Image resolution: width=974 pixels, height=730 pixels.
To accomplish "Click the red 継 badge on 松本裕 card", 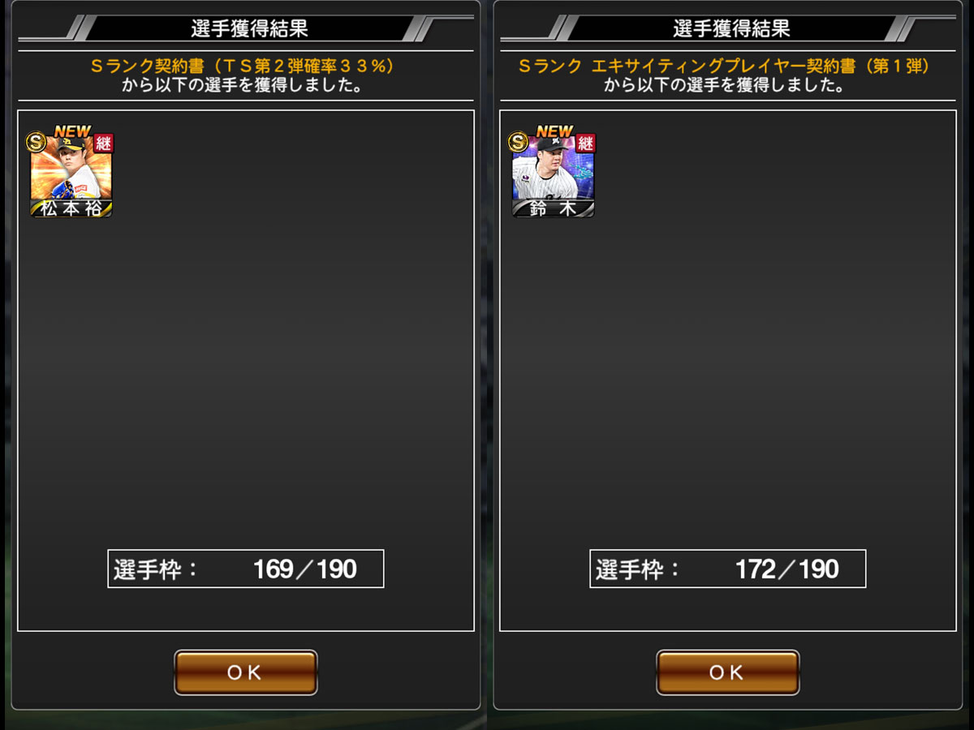I will click(104, 144).
